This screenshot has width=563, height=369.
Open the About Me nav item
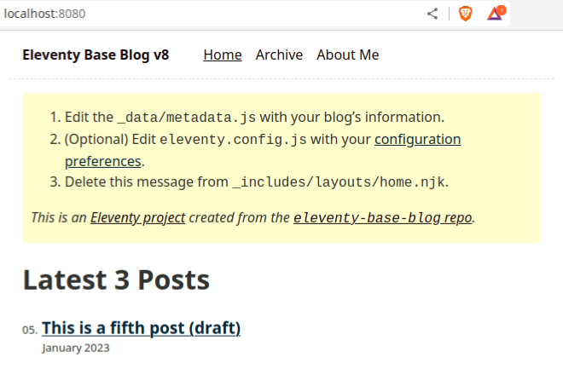tap(347, 55)
